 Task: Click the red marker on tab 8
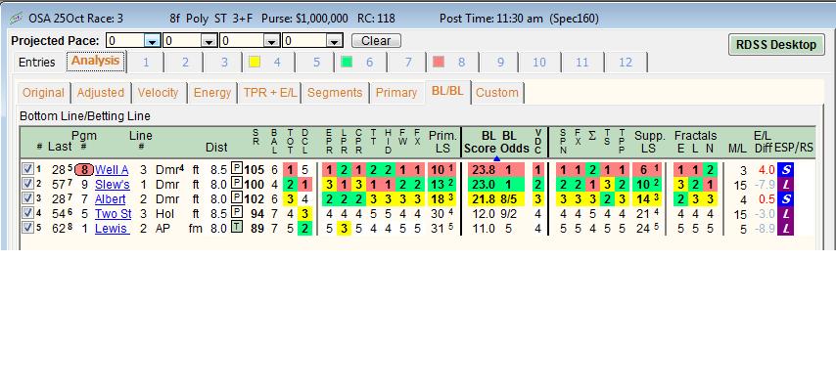tap(439, 62)
